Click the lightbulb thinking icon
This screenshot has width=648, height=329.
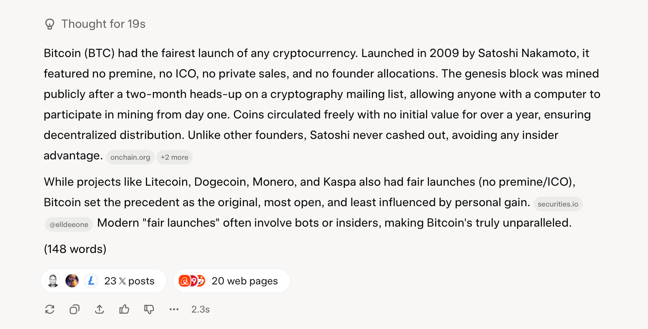tap(50, 24)
